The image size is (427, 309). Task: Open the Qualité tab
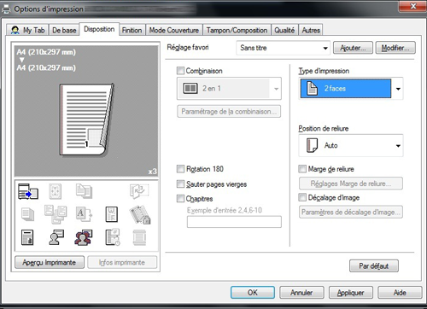click(284, 30)
